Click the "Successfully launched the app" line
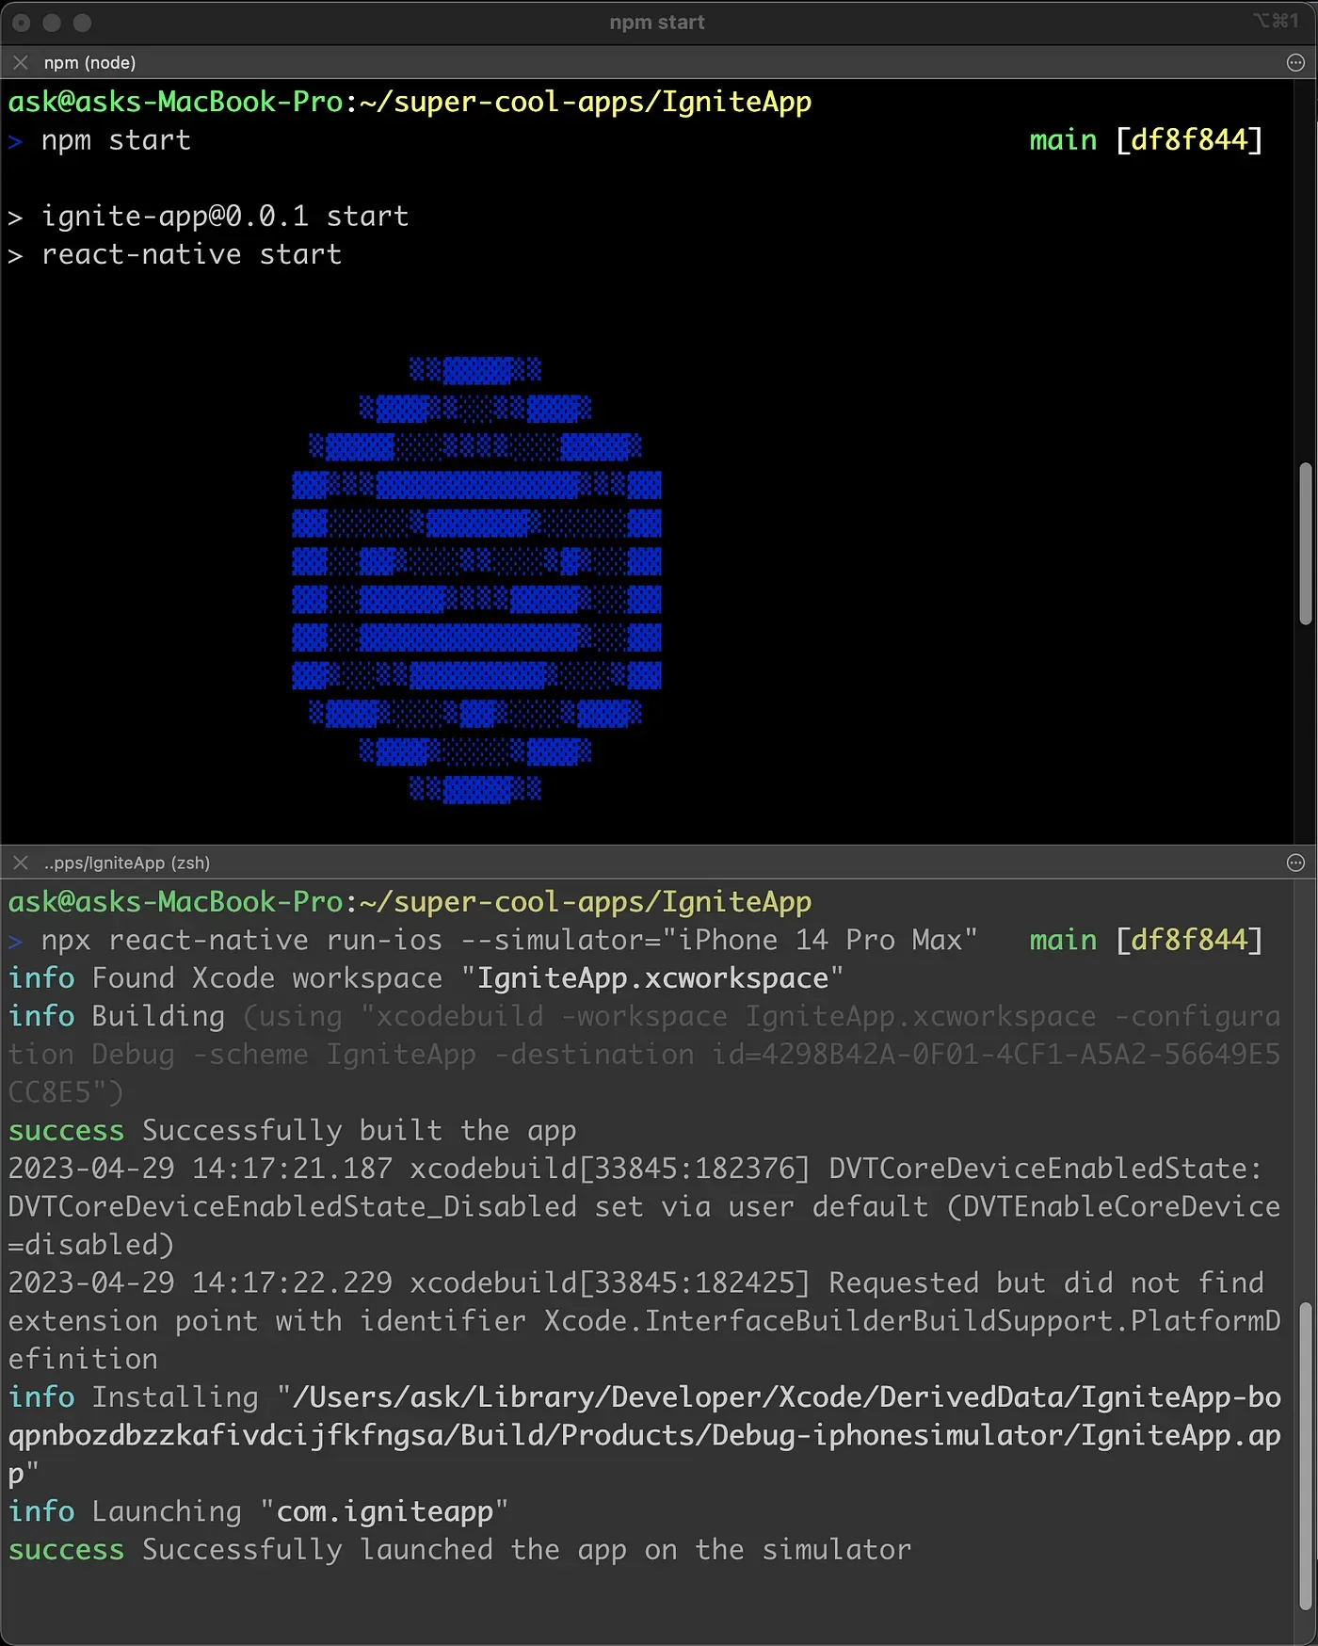1318x1646 pixels. pos(526,1549)
